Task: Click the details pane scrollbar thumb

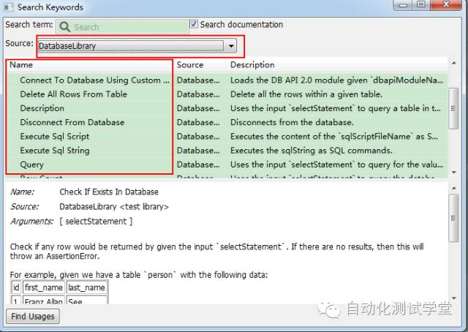Action: (x=453, y=218)
